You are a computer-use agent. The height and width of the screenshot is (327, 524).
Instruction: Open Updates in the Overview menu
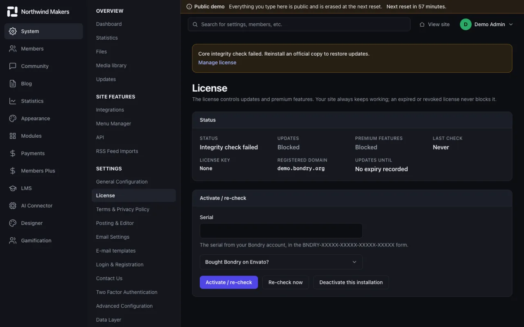point(106,79)
